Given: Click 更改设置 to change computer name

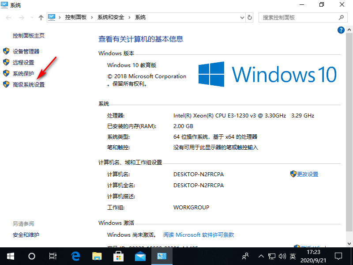Looking at the screenshot, I should click(307, 174).
